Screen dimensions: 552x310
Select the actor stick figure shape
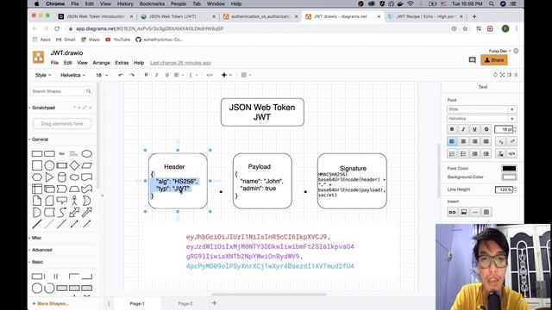pyautogui.click(x=74, y=201)
